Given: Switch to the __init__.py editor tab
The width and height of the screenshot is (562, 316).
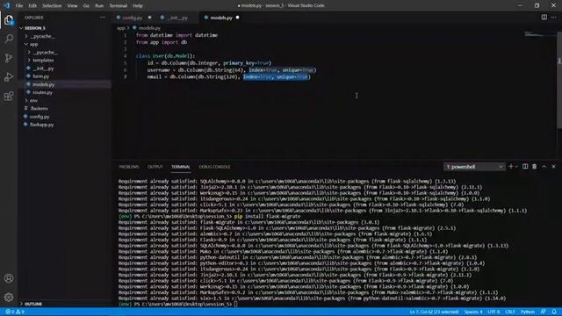Looking at the screenshot, I should click(177, 18).
